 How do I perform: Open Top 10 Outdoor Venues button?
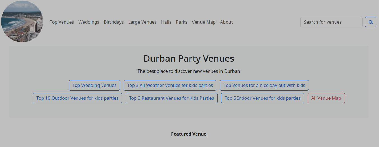(x=77, y=98)
